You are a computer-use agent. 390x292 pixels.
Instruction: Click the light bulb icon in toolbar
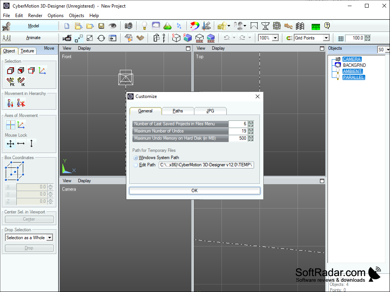pyautogui.click(x=144, y=25)
